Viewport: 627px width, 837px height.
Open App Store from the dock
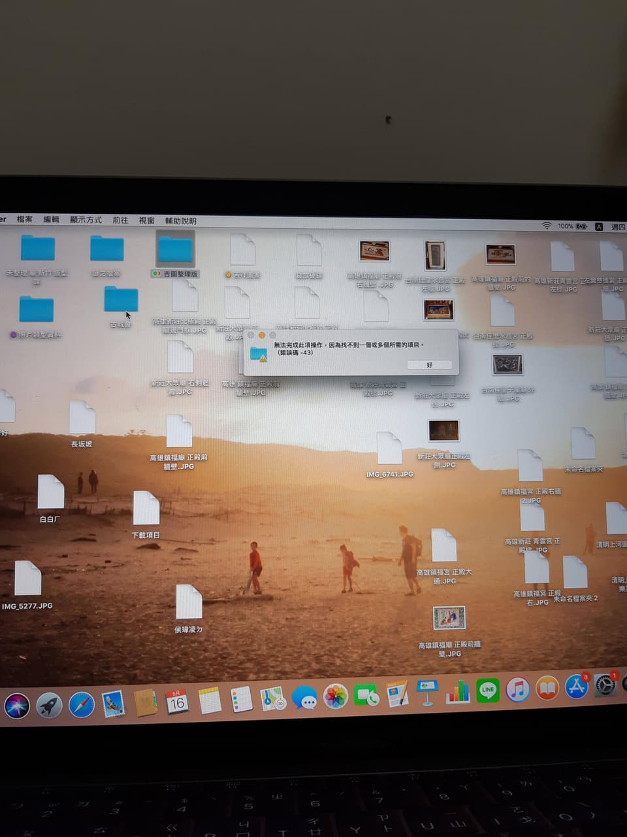[576, 687]
